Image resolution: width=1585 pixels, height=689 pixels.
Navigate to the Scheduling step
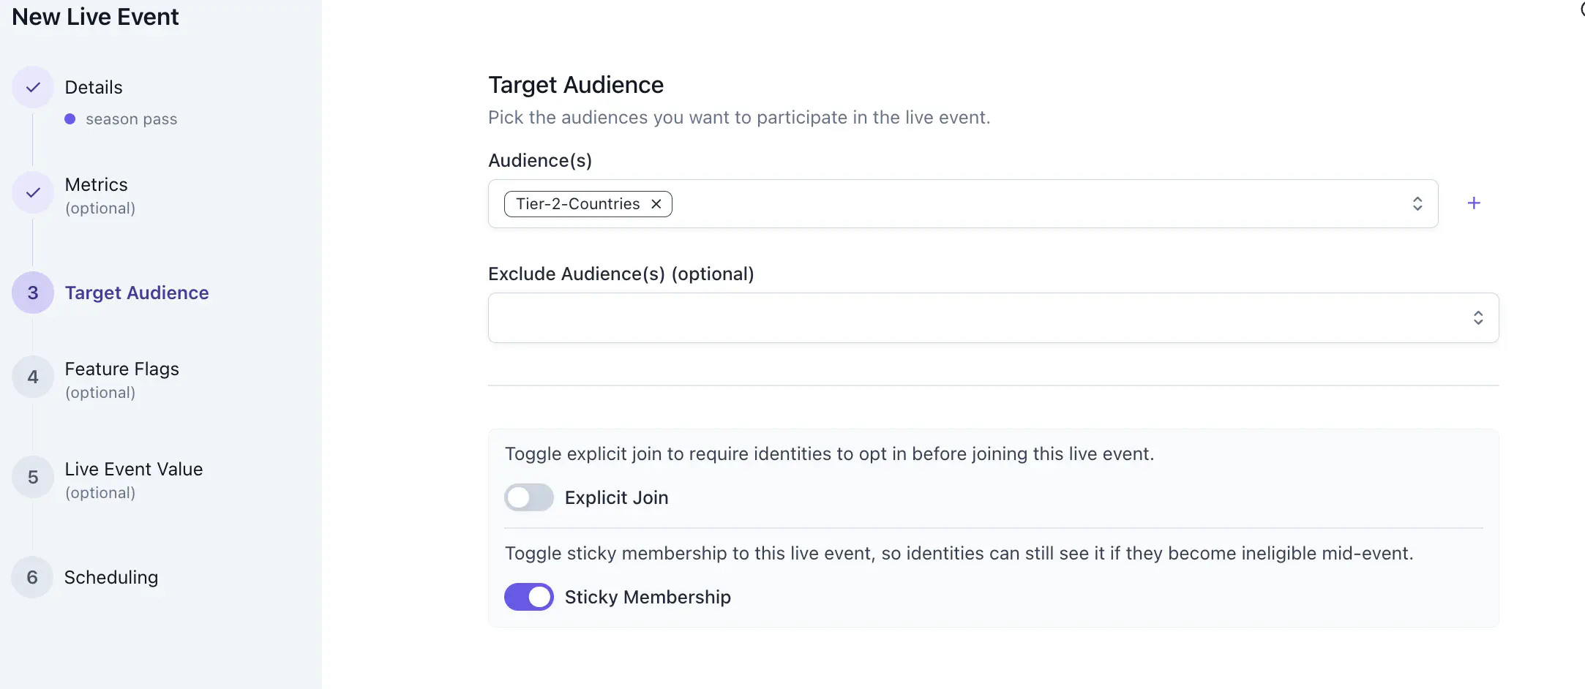coord(111,577)
